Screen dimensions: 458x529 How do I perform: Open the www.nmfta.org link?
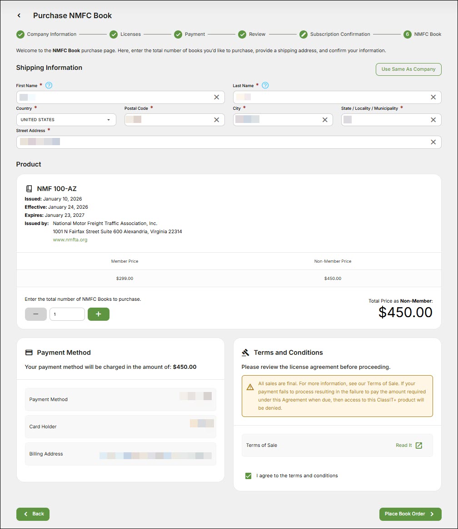click(x=70, y=240)
